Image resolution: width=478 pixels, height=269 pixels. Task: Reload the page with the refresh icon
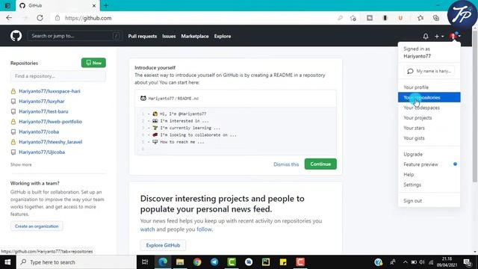point(40,18)
